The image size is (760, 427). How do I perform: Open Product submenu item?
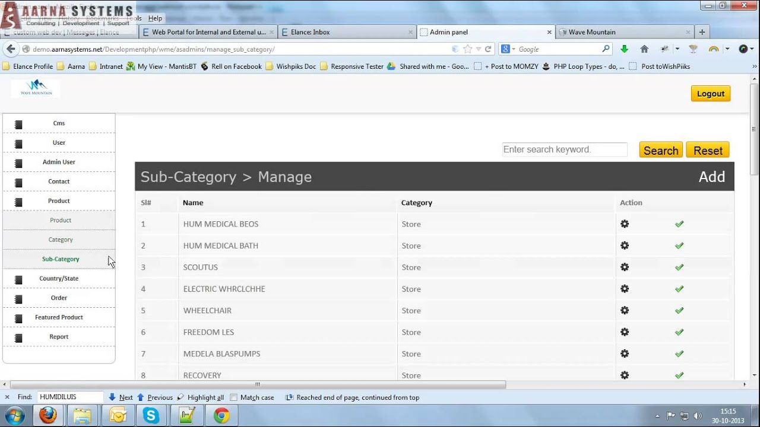pos(61,220)
